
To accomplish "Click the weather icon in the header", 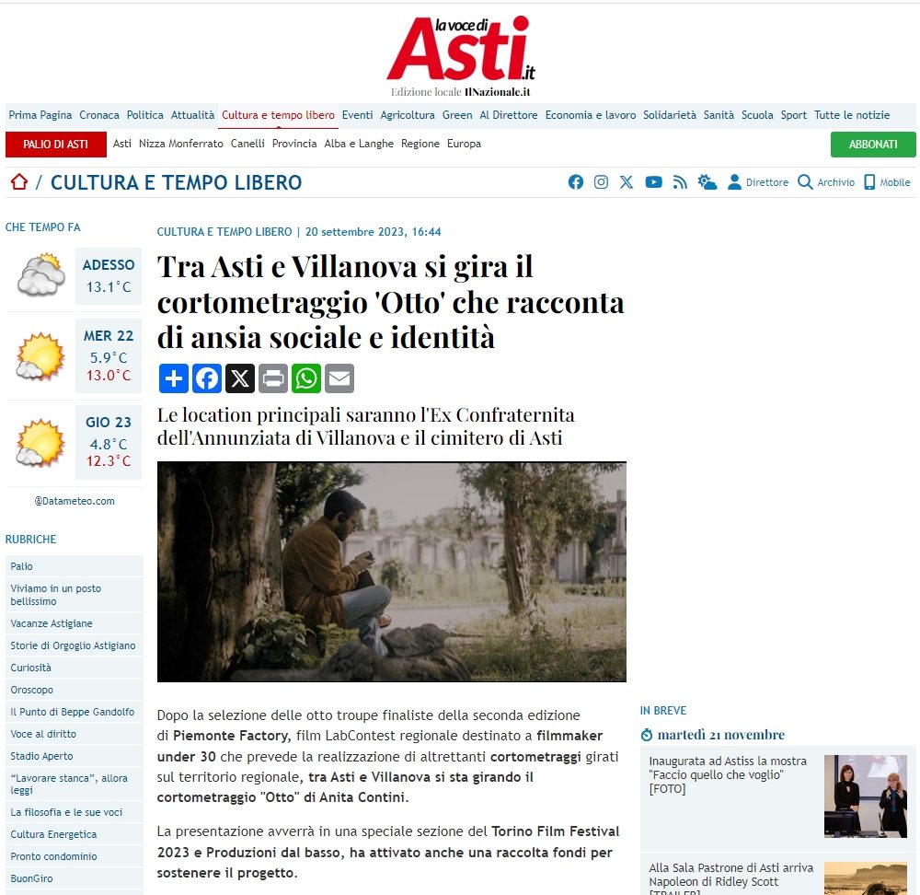I will [707, 182].
